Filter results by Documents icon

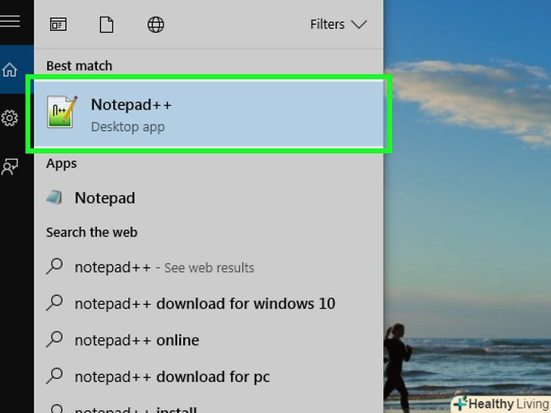(107, 24)
